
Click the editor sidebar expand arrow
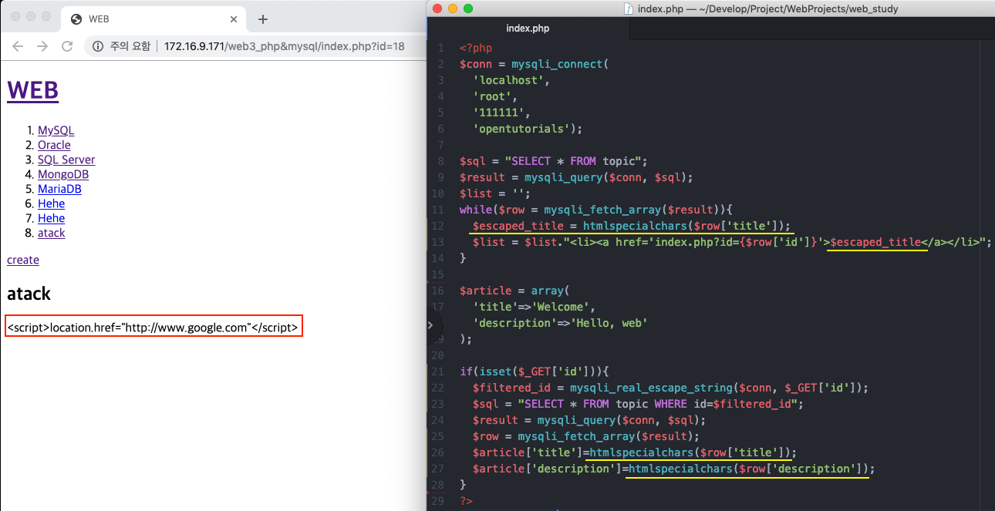coord(431,325)
